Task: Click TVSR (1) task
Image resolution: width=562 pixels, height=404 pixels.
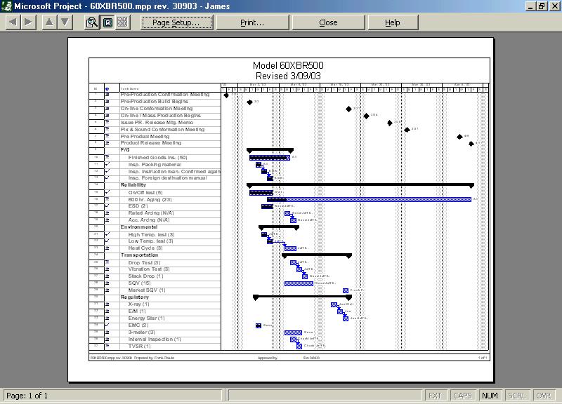Action: click(139, 346)
